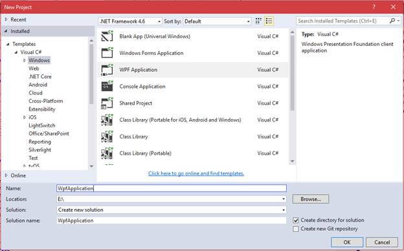The image size is (404, 251).
Task: Click the Console Application template icon
Action: (x=107, y=87)
